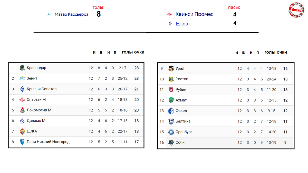
Task: Select the Ростов club emblem
Action: [x=171, y=79]
